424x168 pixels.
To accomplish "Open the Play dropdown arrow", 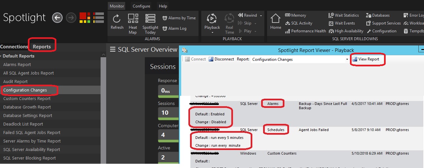I will click(x=255, y=31).
